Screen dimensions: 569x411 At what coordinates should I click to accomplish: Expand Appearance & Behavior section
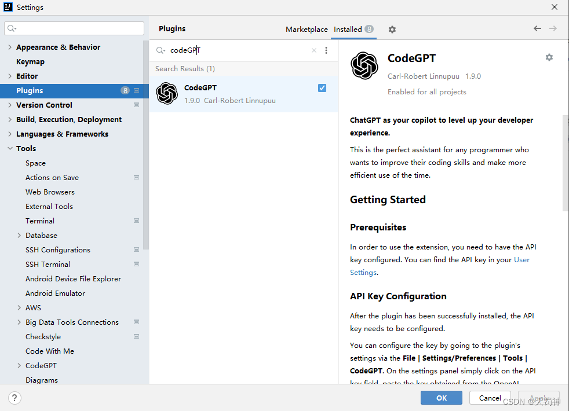click(x=10, y=47)
